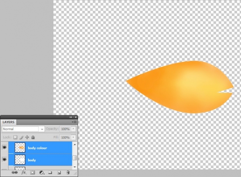Screen dimensions: 241x177
Task: Lock transparent pixels
Action: coord(15,137)
